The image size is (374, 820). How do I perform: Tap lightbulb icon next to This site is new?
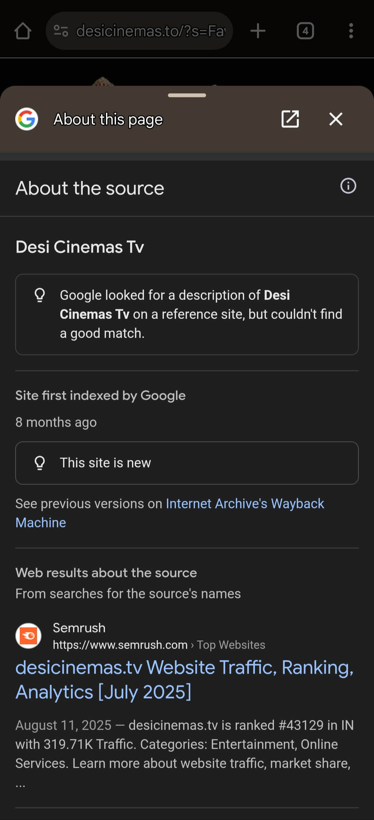click(40, 463)
